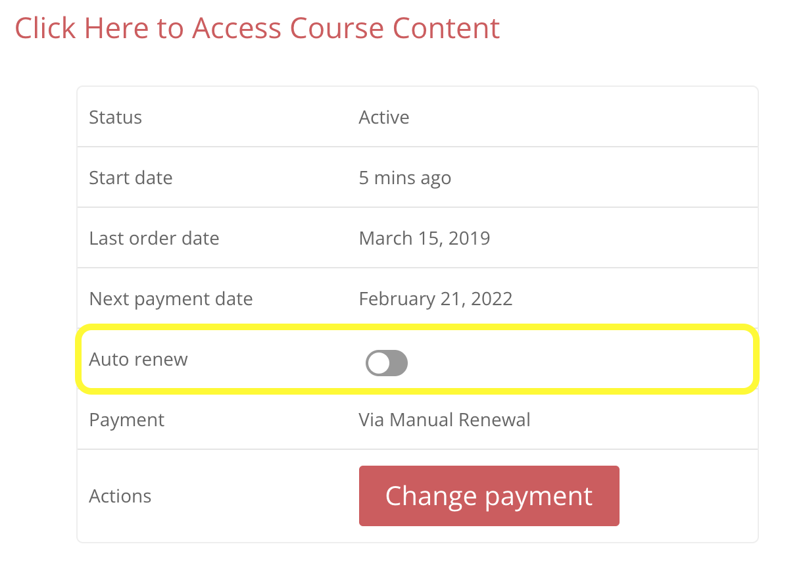Enable the Auto renew toggle switch
The height and width of the screenshot is (563, 805).
coord(387,363)
